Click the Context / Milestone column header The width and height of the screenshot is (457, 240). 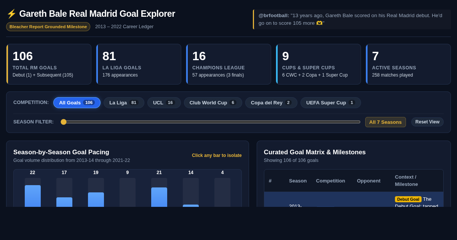coord(406,181)
